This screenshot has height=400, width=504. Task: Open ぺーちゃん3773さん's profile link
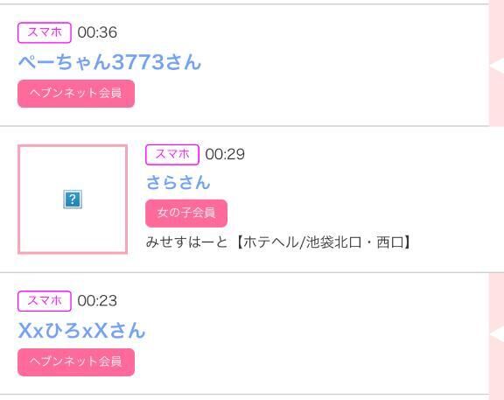(x=109, y=62)
